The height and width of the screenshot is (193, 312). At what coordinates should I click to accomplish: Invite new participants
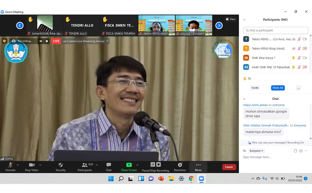[255, 88]
